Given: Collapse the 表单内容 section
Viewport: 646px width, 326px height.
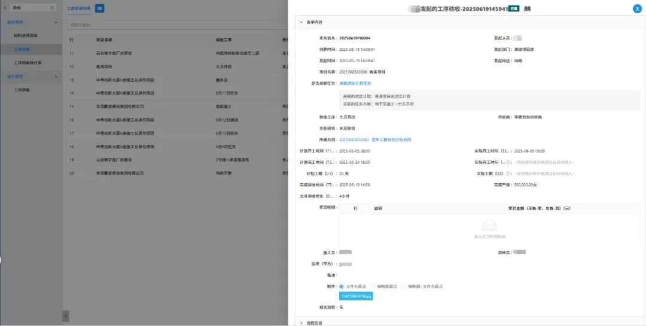Looking at the screenshot, I should point(301,22).
